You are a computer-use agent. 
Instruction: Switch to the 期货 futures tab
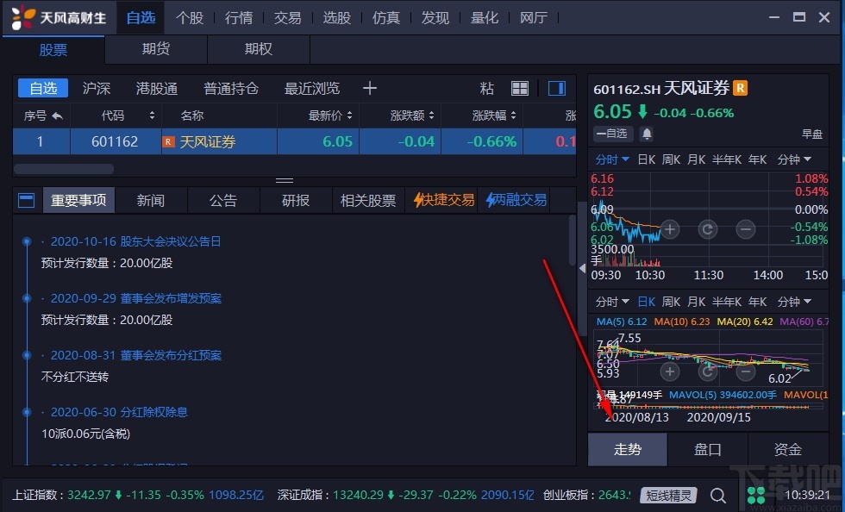coord(155,50)
